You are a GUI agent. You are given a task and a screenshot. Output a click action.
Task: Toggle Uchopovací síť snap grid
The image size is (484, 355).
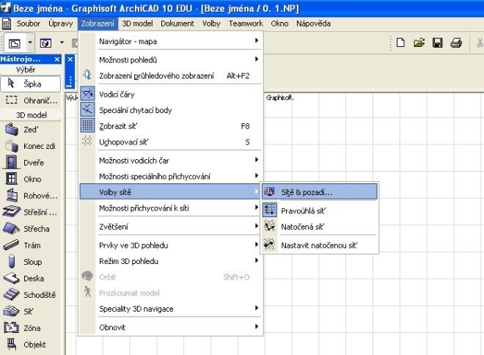(x=171, y=142)
